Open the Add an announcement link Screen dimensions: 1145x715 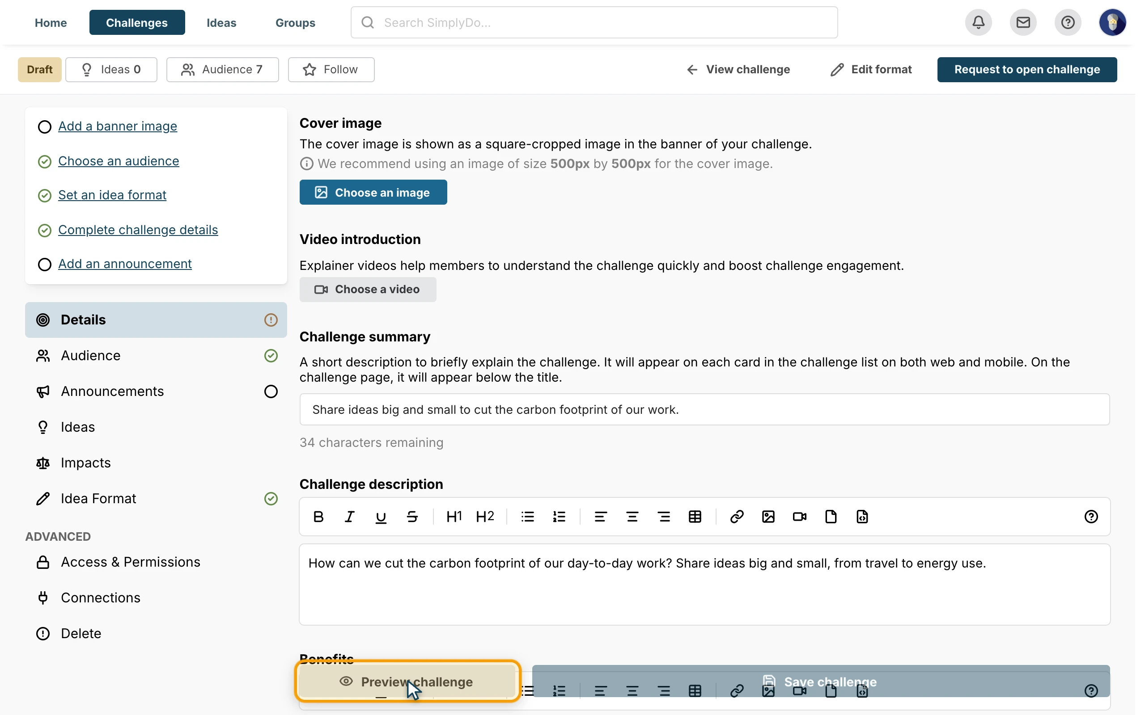tap(125, 264)
